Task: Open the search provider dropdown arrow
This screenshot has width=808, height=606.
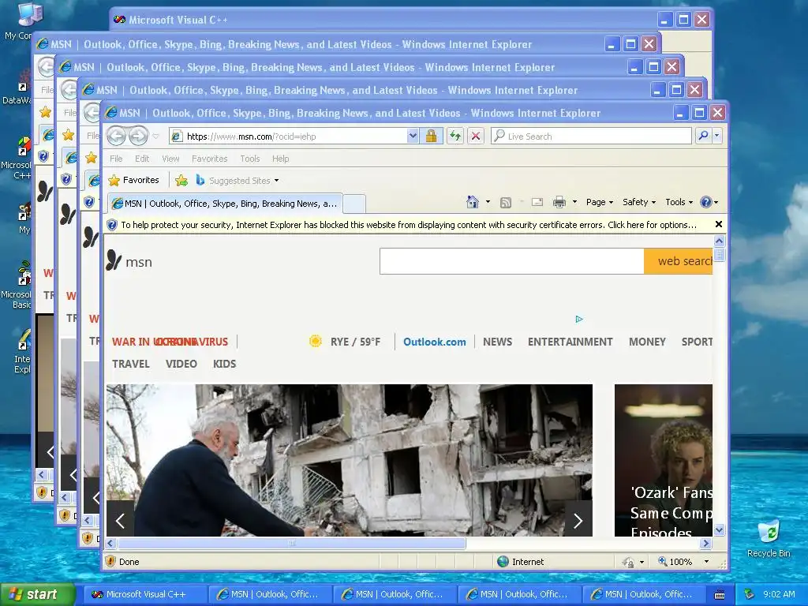Action: coord(716,136)
